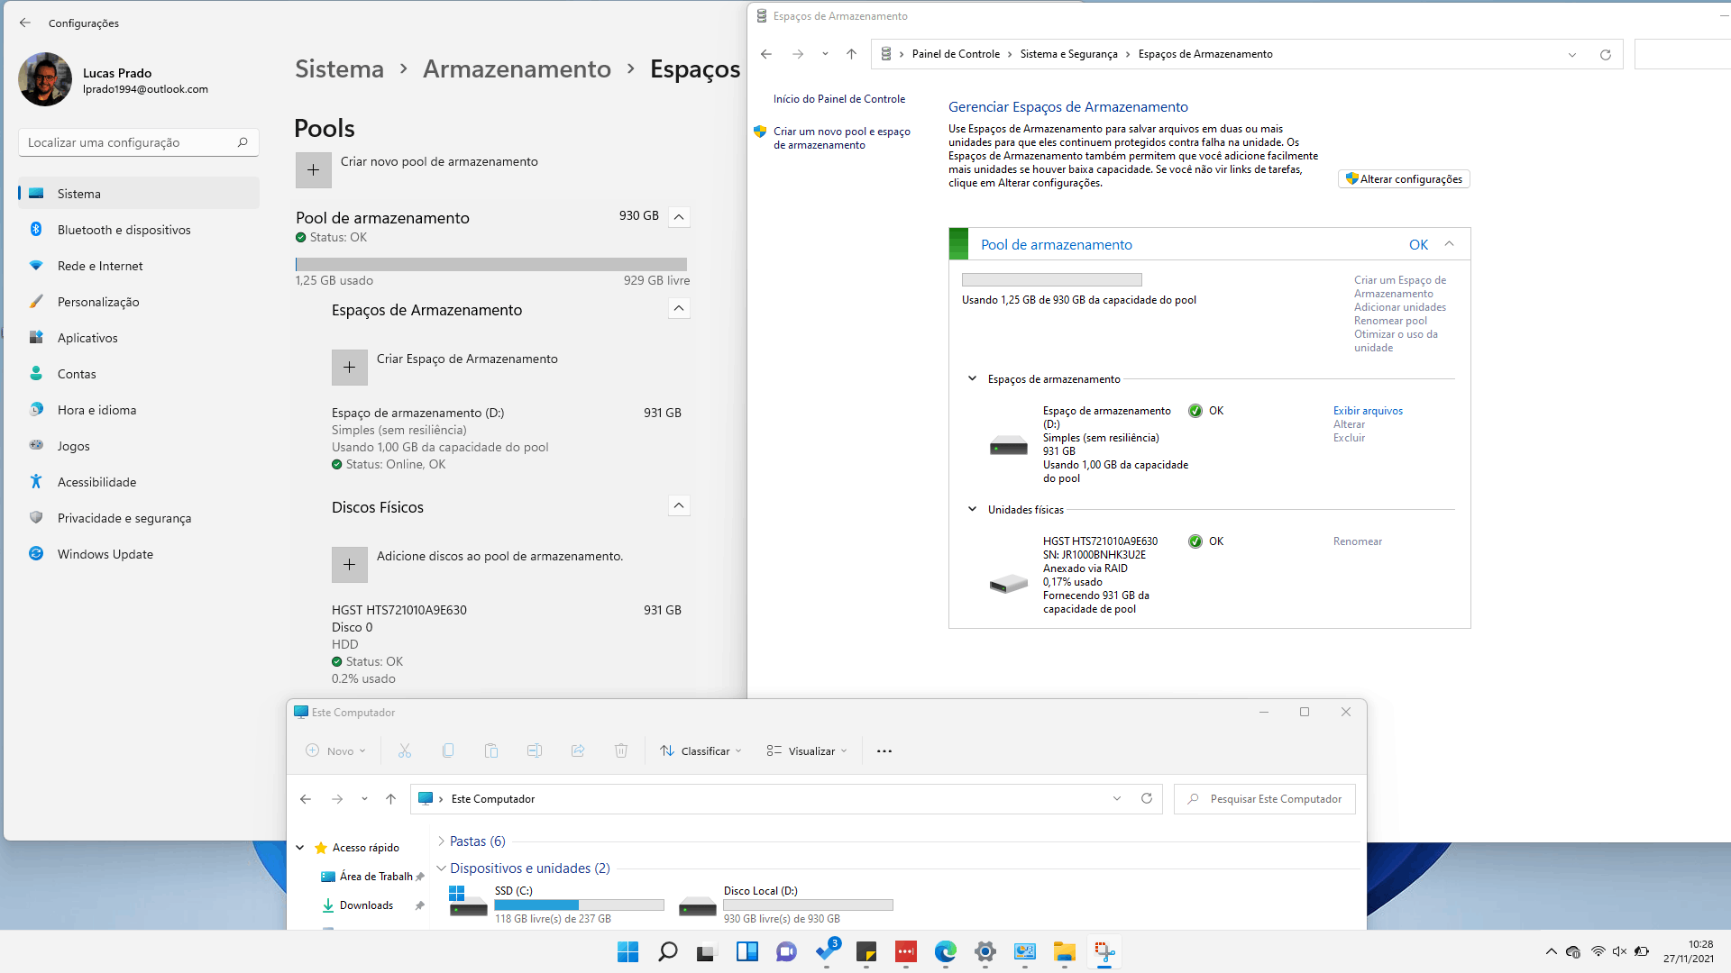
Task: Click the plus icon to create new storage pool
Action: 313,170
